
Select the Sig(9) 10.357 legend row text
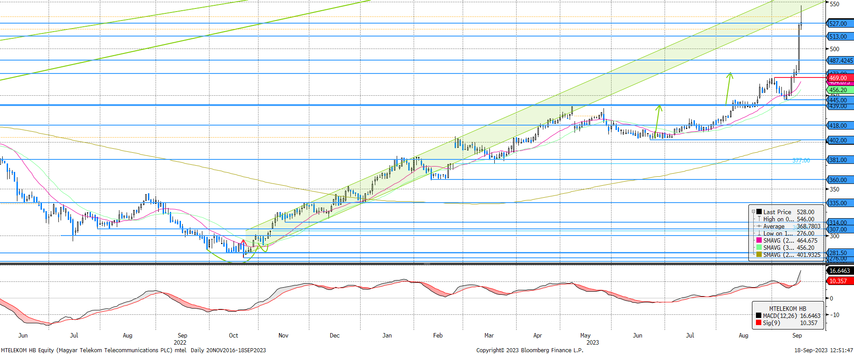pos(790,323)
